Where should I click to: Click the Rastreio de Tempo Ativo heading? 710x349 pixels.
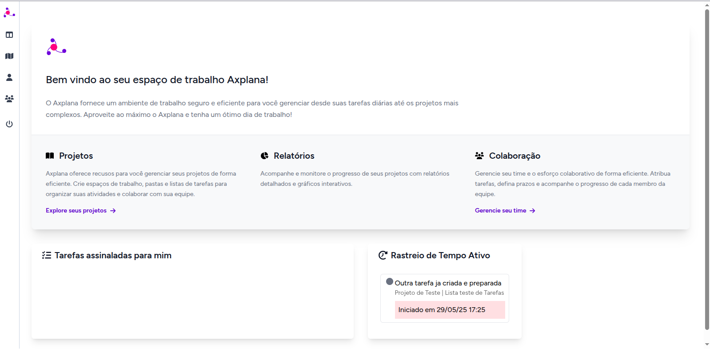tap(440, 255)
